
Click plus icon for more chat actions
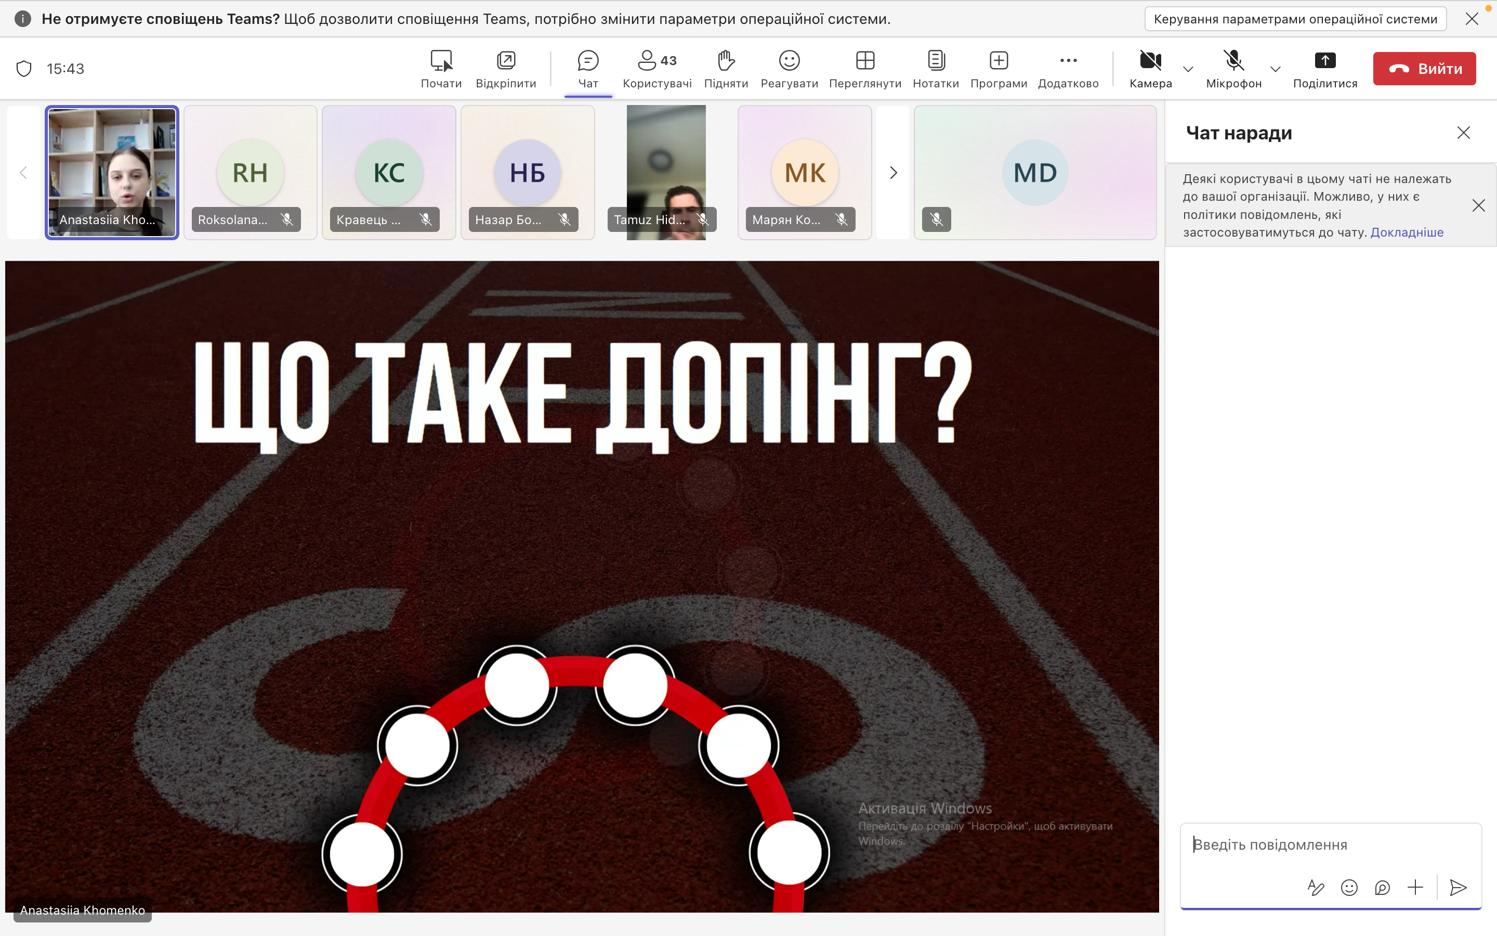[x=1415, y=888]
